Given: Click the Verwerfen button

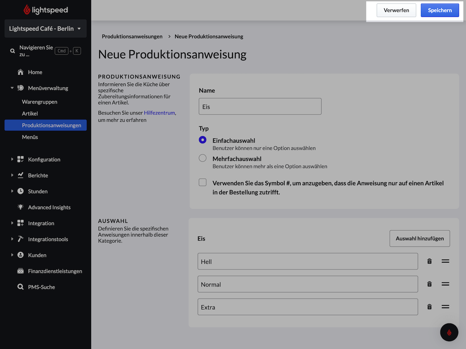Looking at the screenshot, I should coord(396,10).
